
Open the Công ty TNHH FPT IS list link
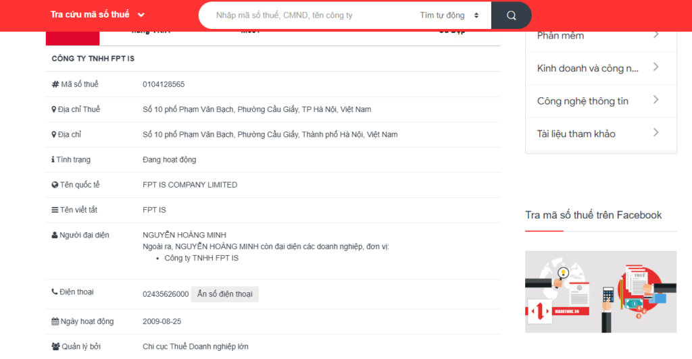[x=201, y=258]
